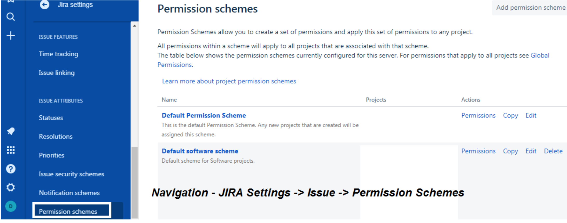Open Global Permissions link

[x=540, y=55]
